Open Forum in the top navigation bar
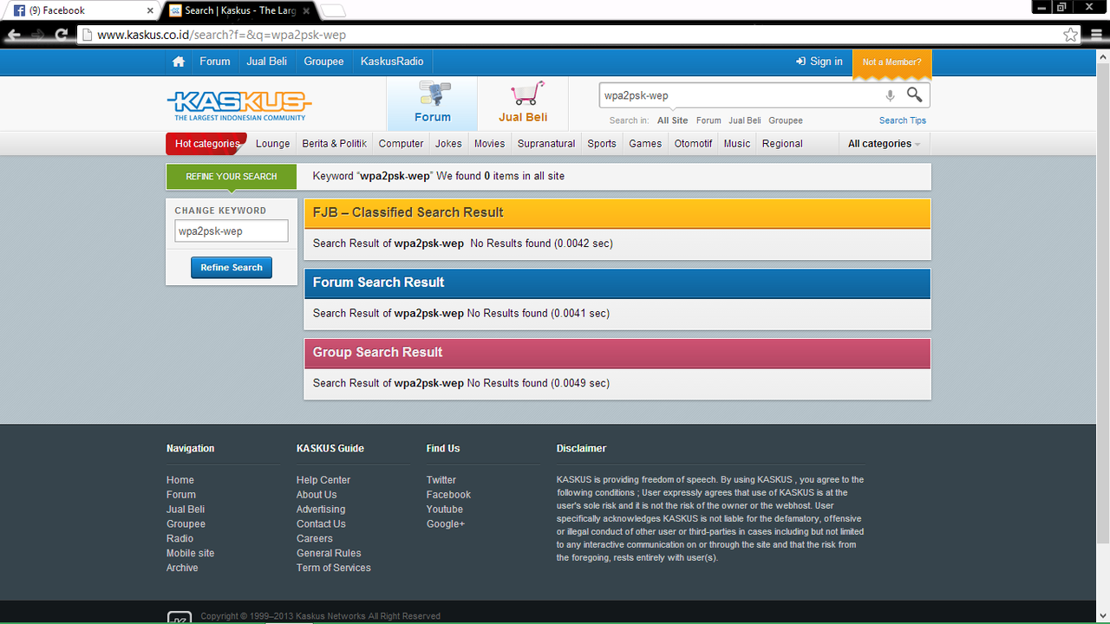Screen dimensions: 1110x624 point(215,62)
